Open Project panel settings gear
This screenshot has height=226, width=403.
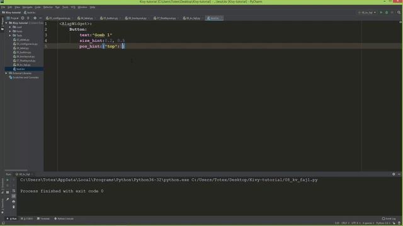[35, 18]
